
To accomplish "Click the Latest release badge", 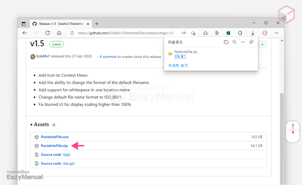I will [x=57, y=44].
